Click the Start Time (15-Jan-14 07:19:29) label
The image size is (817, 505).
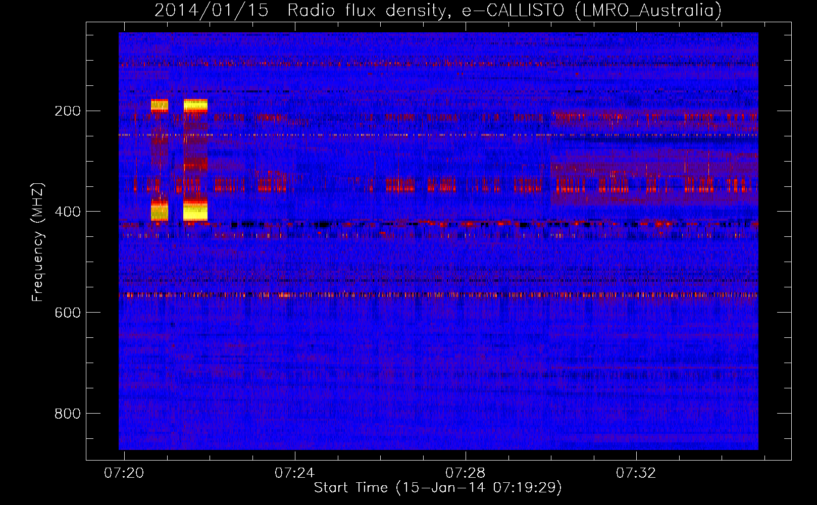point(438,488)
